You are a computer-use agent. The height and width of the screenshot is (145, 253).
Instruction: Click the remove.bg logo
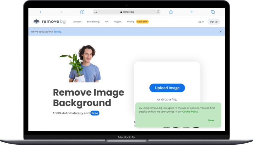[49, 21]
